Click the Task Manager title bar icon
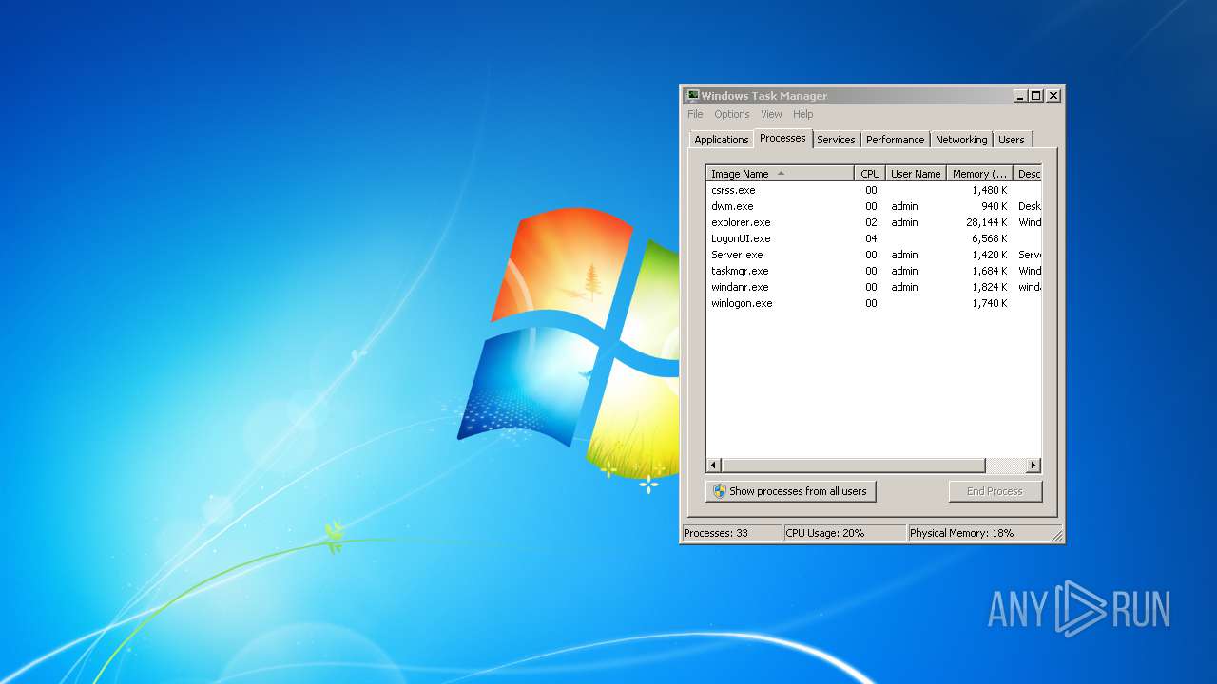 coord(692,95)
